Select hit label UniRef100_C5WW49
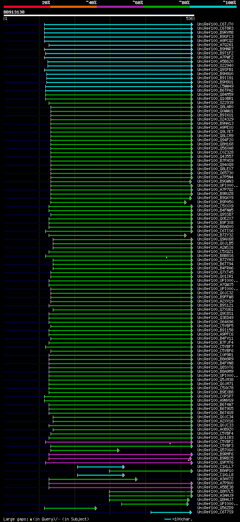Screen dimensions: 240x522 [x=215, y=86]
